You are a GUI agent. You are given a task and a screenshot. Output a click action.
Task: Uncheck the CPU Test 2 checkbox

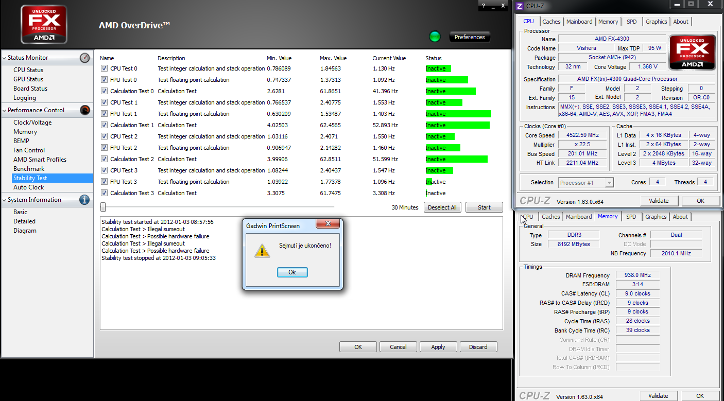click(x=105, y=136)
